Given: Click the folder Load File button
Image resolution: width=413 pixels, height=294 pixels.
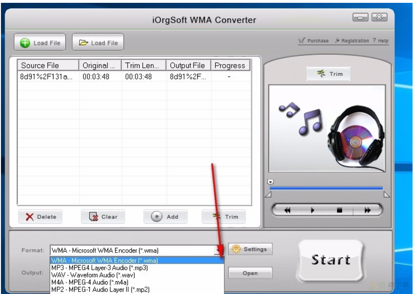Looking at the screenshot, I should coord(98,42).
